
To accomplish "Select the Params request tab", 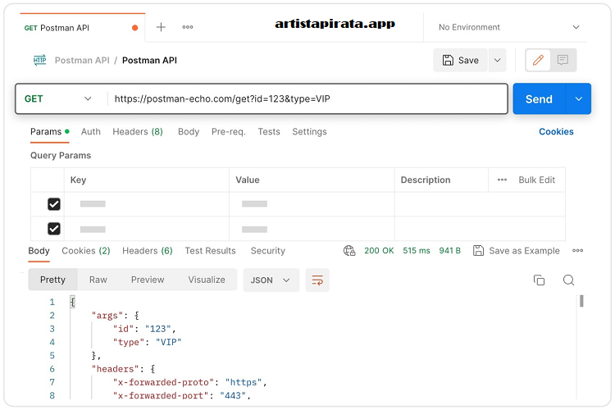I will (50, 131).
